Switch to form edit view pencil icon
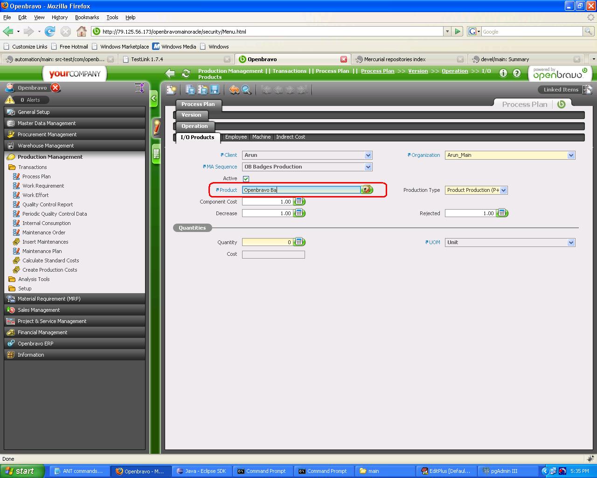Screen dimensions: 597x478 [156, 127]
